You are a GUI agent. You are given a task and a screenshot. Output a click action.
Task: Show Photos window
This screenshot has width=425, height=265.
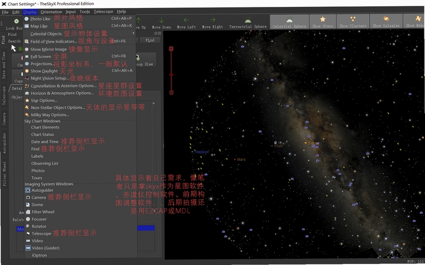point(38,170)
